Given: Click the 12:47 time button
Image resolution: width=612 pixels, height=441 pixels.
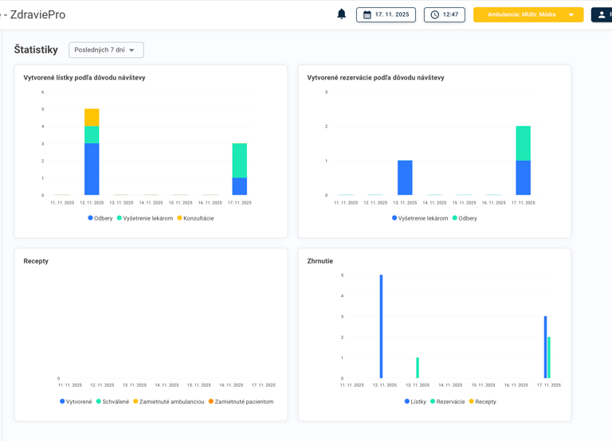Looking at the screenshot, I should [444, 15].
